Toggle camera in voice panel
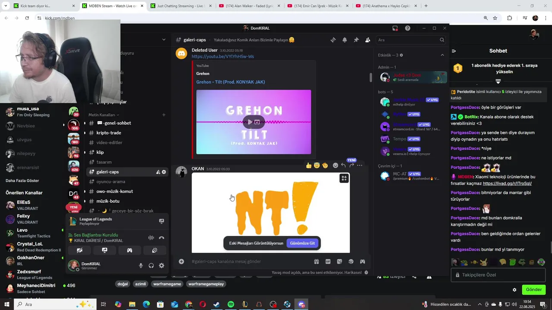Screen dimensions: 552x310 click(79, 250)
